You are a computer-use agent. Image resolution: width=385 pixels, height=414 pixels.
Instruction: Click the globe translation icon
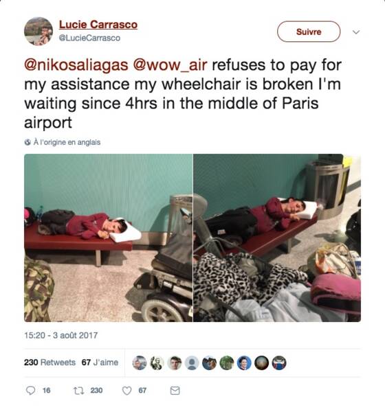tap(27, 142)
